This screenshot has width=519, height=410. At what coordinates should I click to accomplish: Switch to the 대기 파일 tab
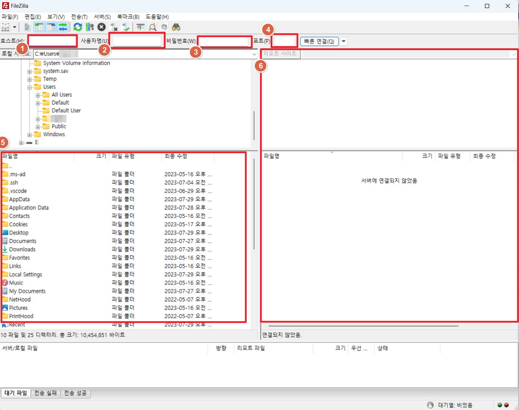(15, 393)
